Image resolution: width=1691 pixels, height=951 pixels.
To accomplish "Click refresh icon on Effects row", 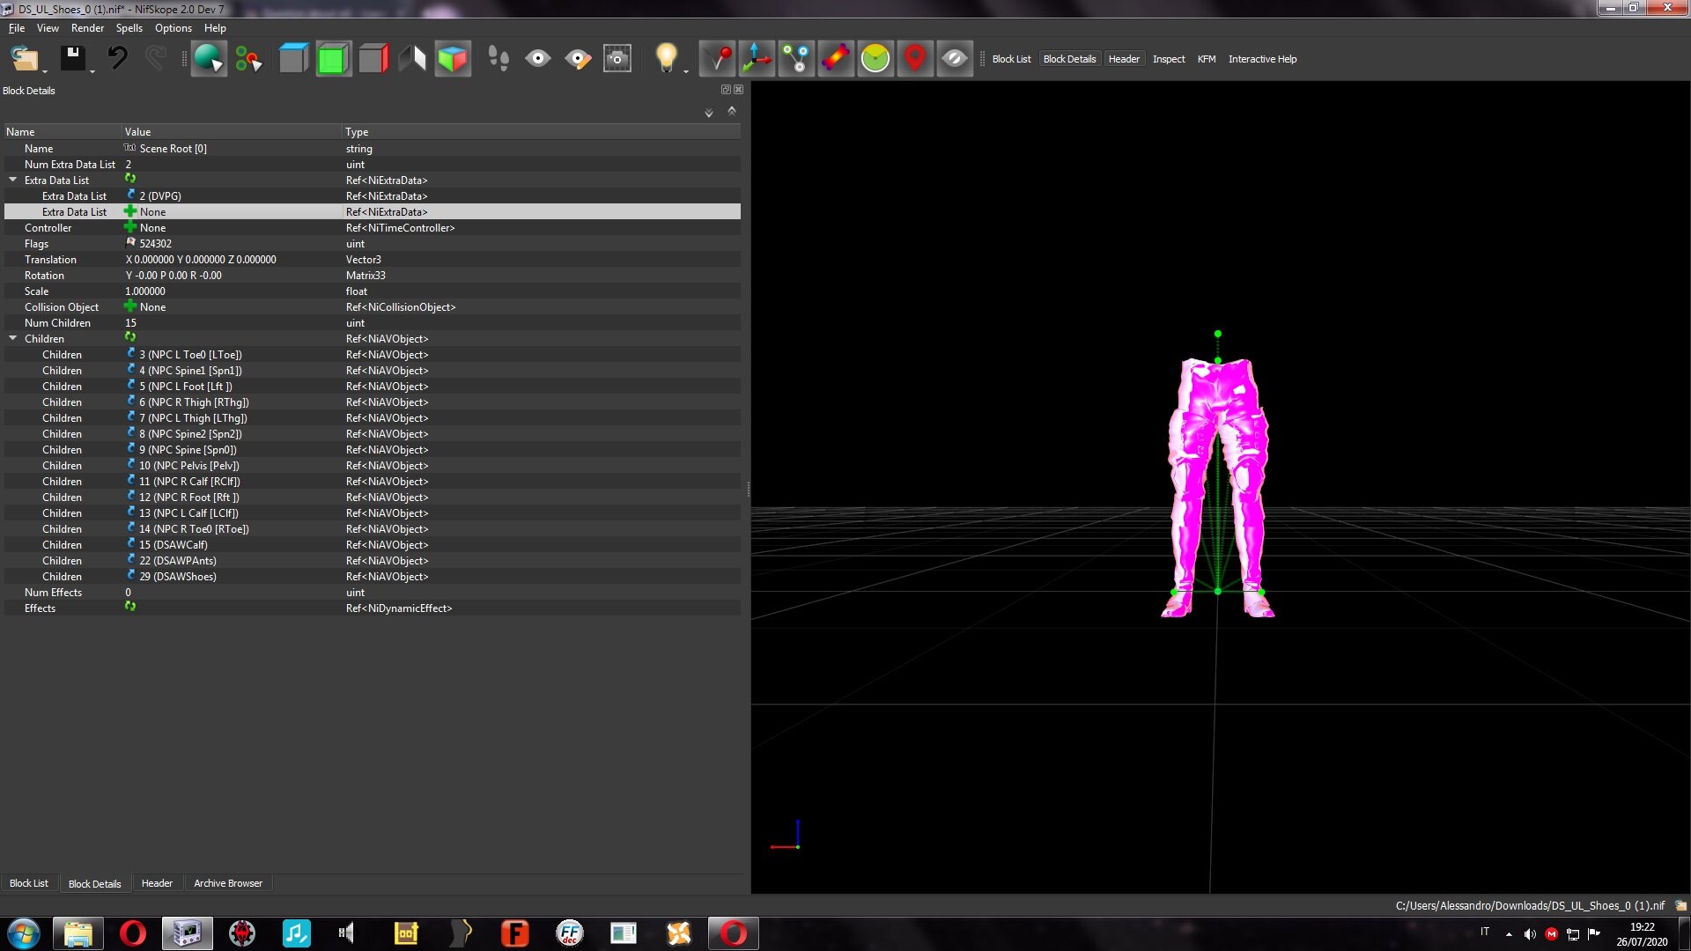I will pos(130,607).
